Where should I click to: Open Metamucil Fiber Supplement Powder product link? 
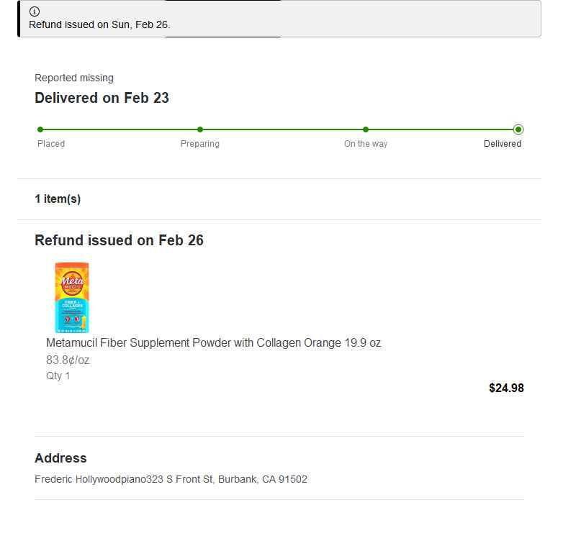(x=213, y=343)
